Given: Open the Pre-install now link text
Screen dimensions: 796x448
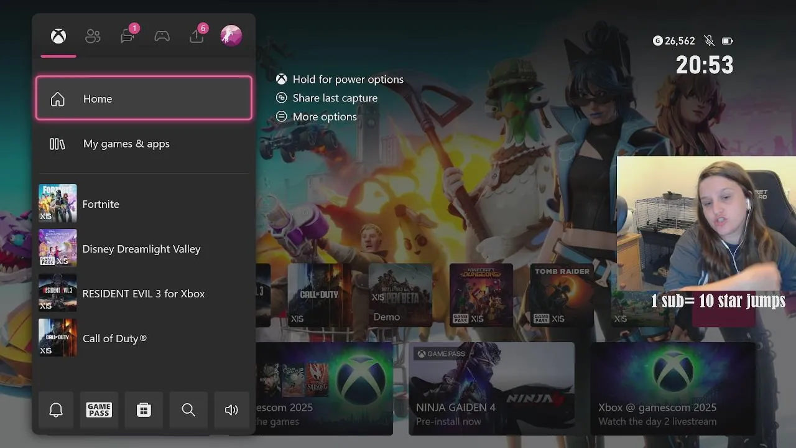Looking at the screenshot, I should tap(448, 421).
